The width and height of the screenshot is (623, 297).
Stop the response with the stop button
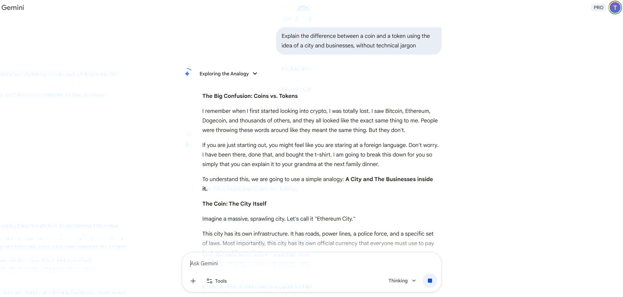click(430, 281)
